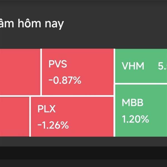Open the green VHM tile
This screenshot has width=167, height=167.
point(141,66)
